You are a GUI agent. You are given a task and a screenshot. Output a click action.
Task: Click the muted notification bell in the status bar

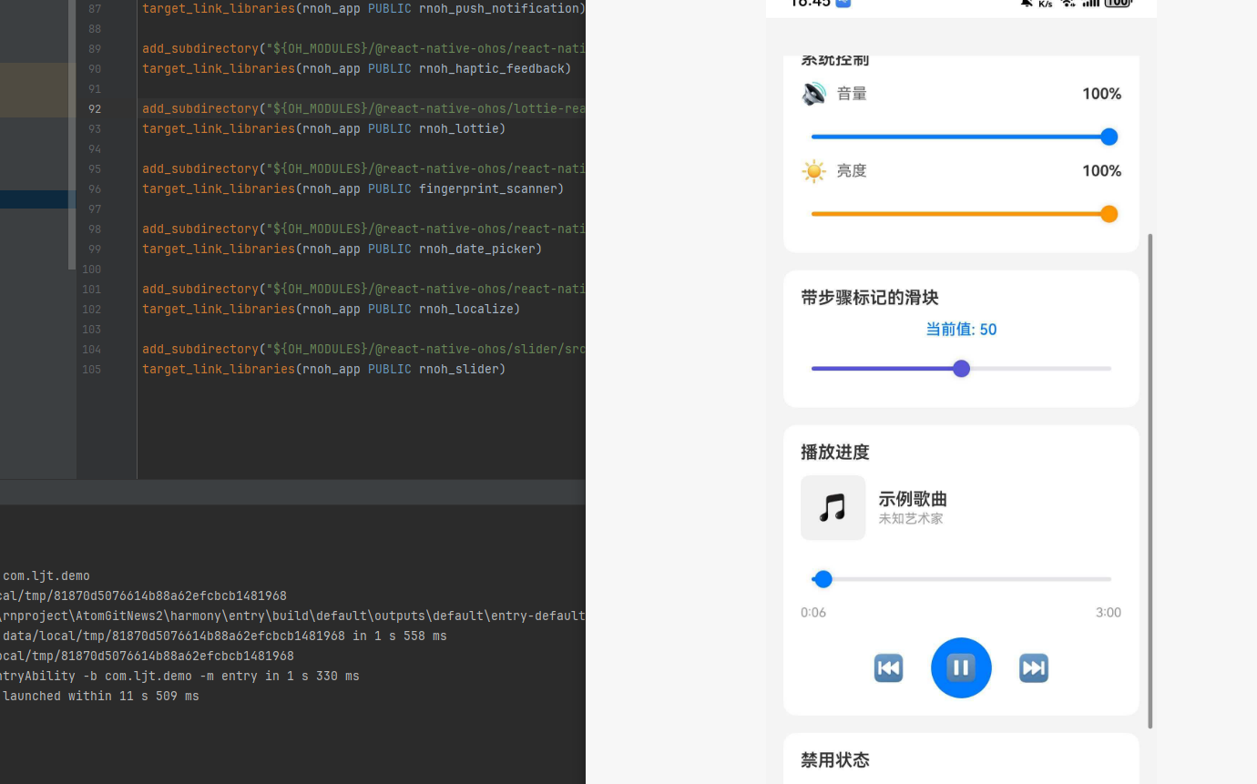click(x=1026, y=5)
